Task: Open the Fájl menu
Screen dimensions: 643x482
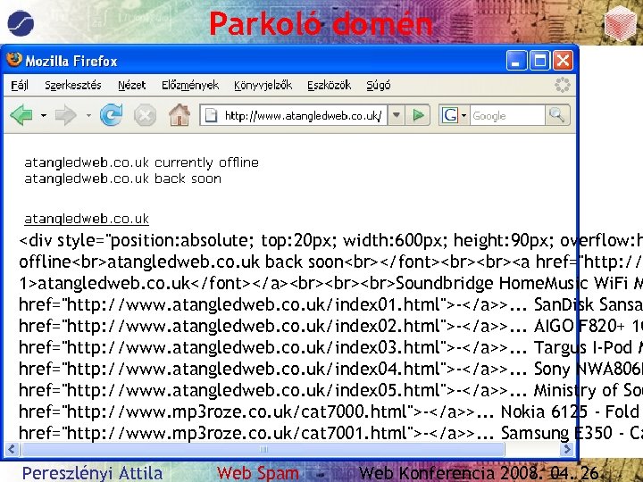Action: (x=20, y=86)
